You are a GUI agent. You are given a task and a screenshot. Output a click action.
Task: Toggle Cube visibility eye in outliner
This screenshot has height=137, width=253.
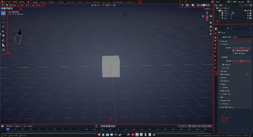(x=248, y=16)
